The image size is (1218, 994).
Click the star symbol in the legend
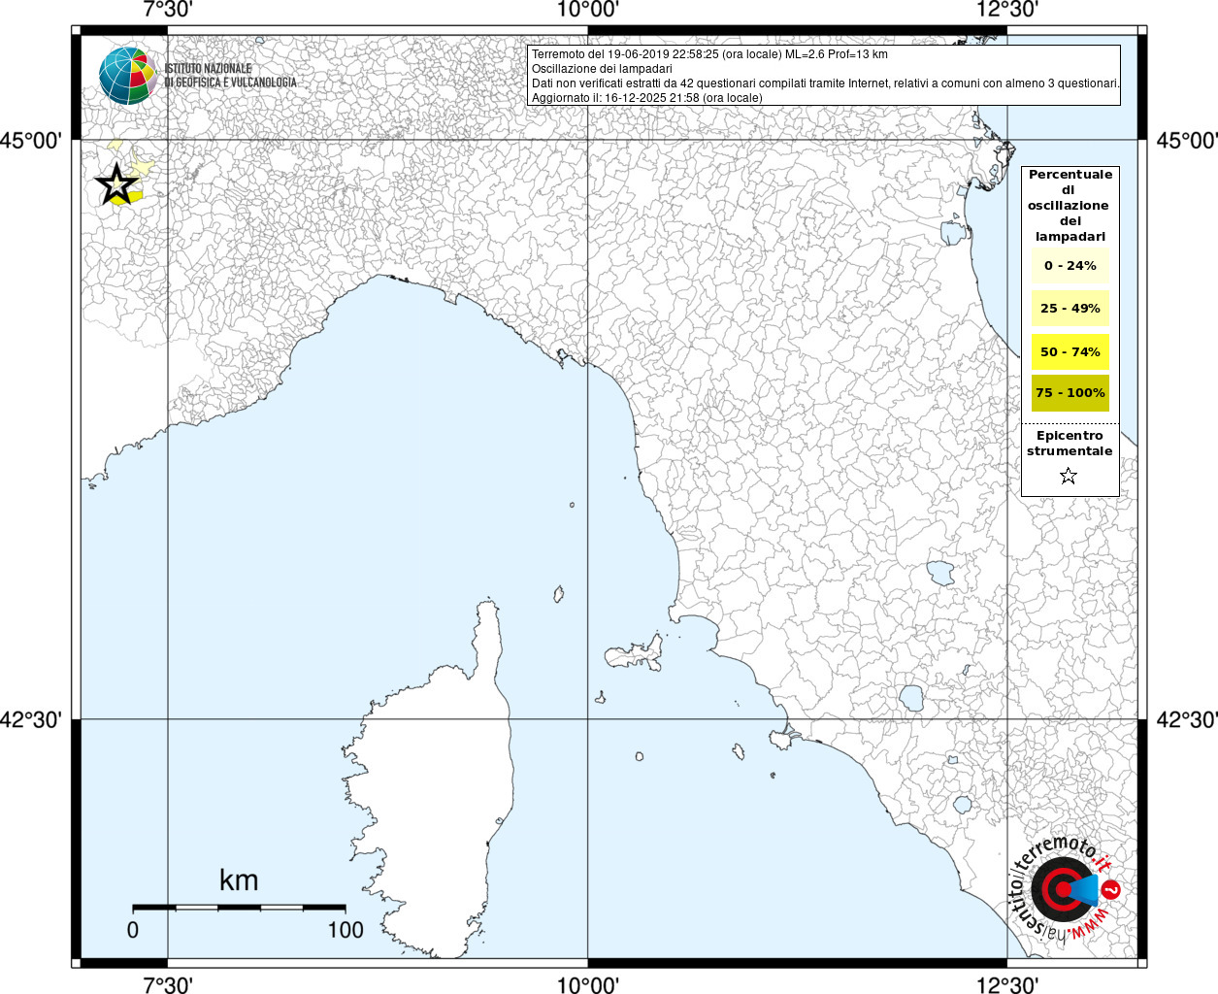click(x=1069, y=476)
